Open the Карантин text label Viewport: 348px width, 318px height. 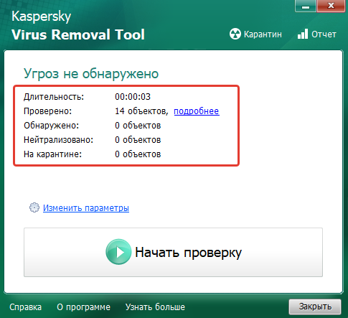pyautogui.click(x=263, y=34)
